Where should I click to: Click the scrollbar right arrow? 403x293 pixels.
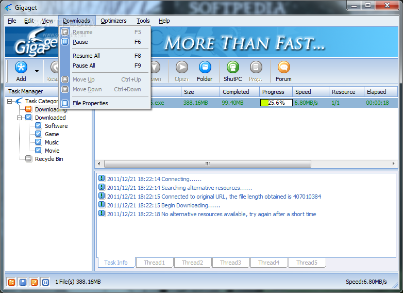(393, 164)
